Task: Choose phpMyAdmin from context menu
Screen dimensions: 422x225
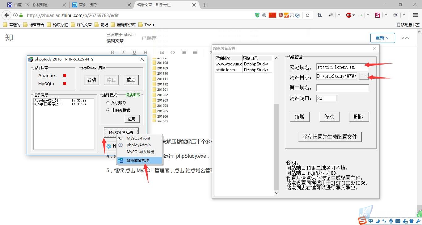Action: 139,145
